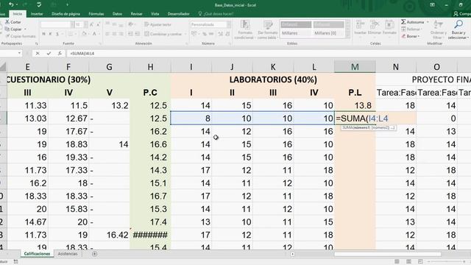471x265 pixels.
Task: Open the Vista ribbon tab
Action: [155, 14]
